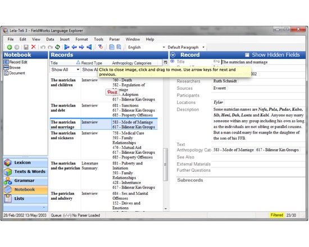Click the Save floppy disk icon
Image resolution: width=309 pixels, height=247 pixels.
26,47
